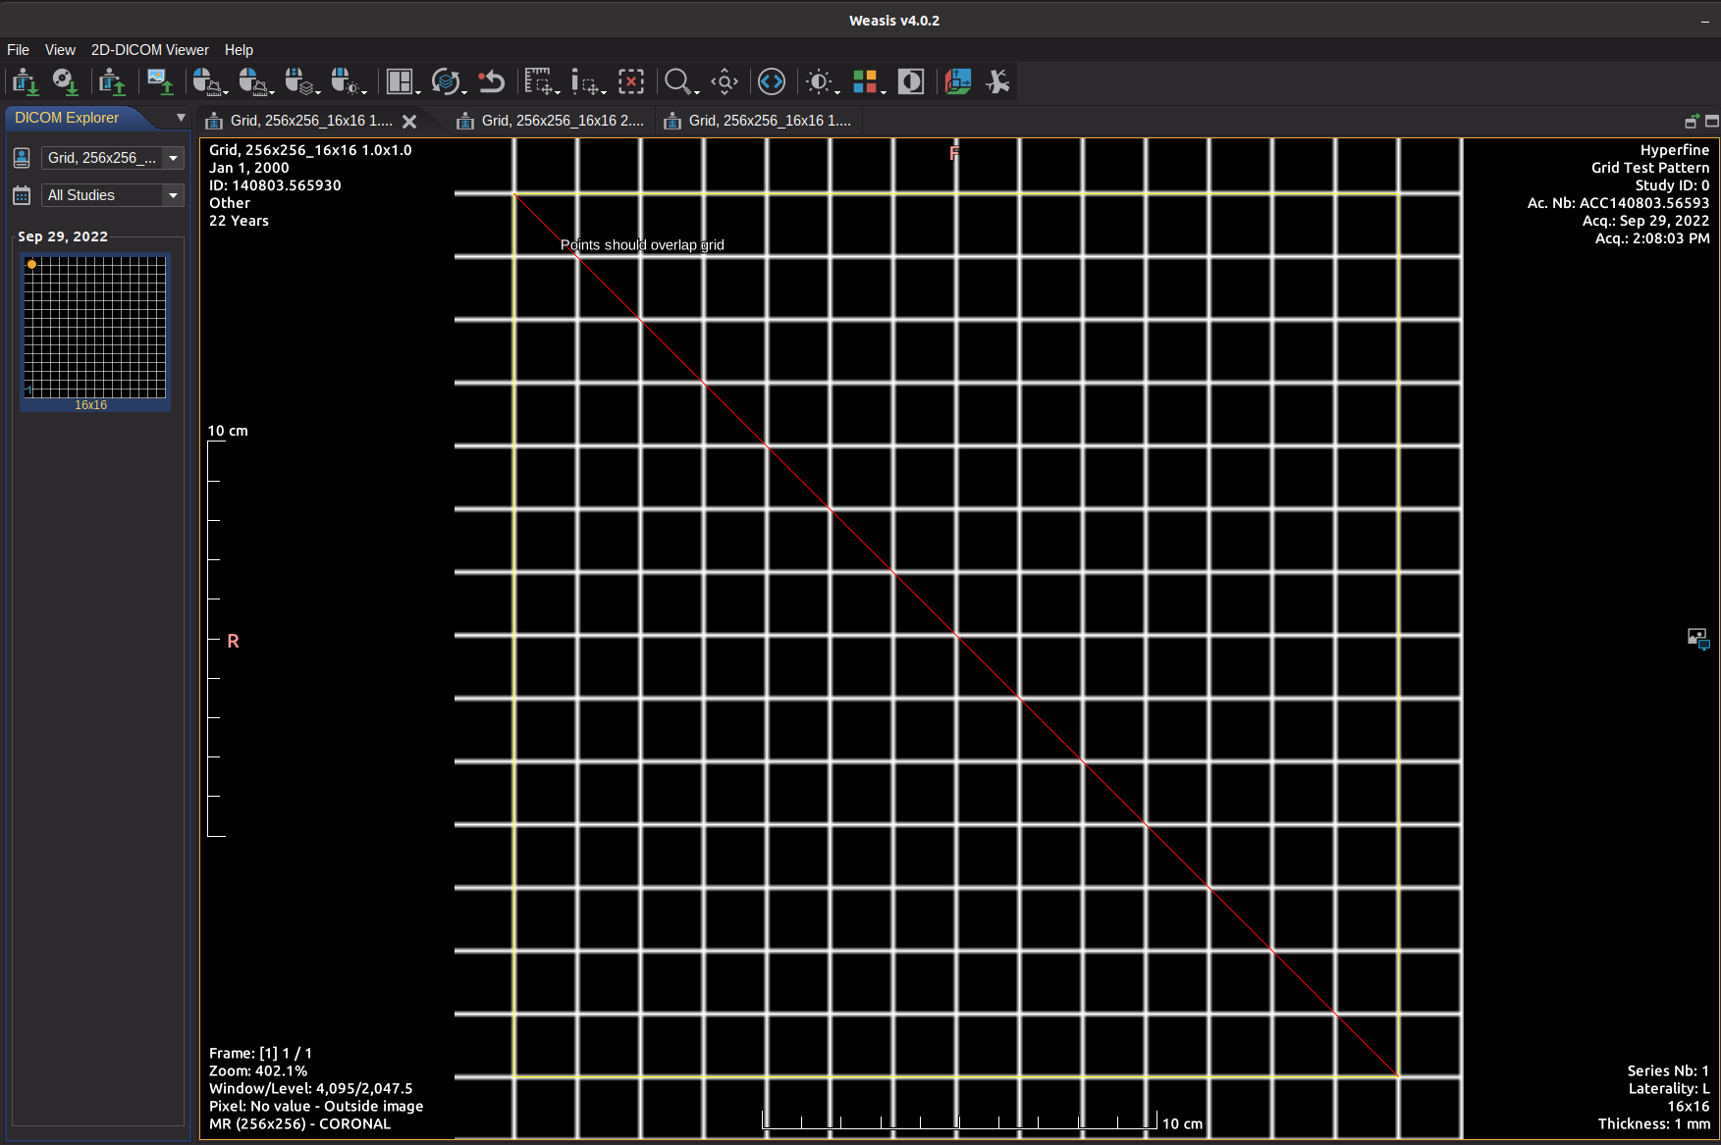
Task: Open the View menu
Action: (x=60, y=50)
